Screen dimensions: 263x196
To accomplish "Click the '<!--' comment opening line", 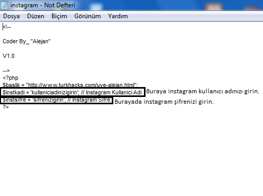I will click(7, 27).
